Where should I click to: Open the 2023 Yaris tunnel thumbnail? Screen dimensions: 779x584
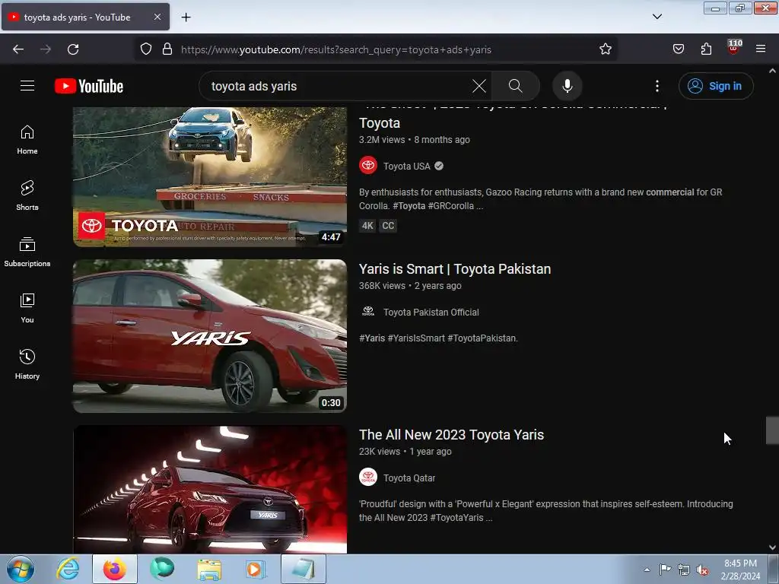[210, 489]
